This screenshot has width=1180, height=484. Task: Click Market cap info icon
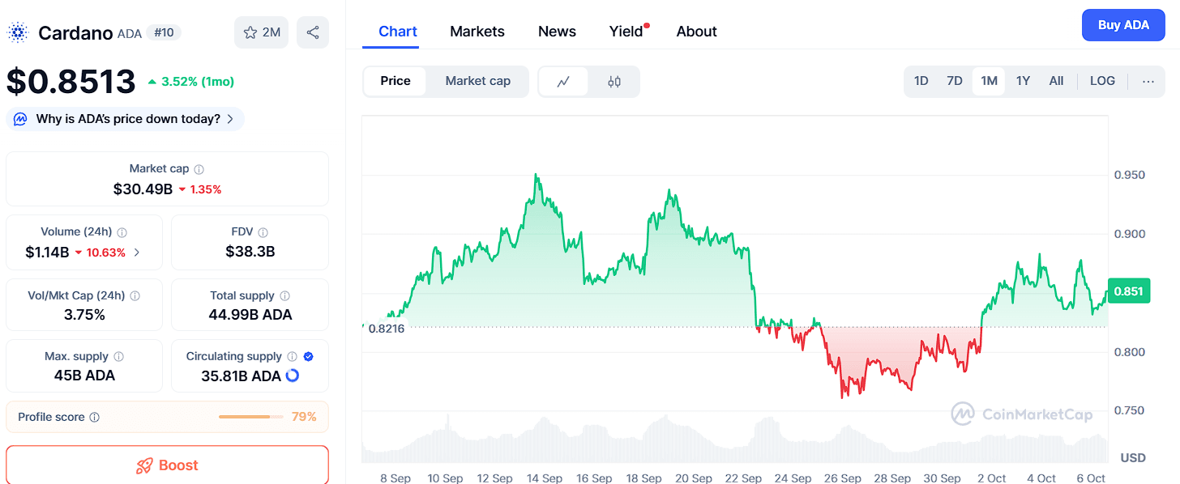(199, 169)
